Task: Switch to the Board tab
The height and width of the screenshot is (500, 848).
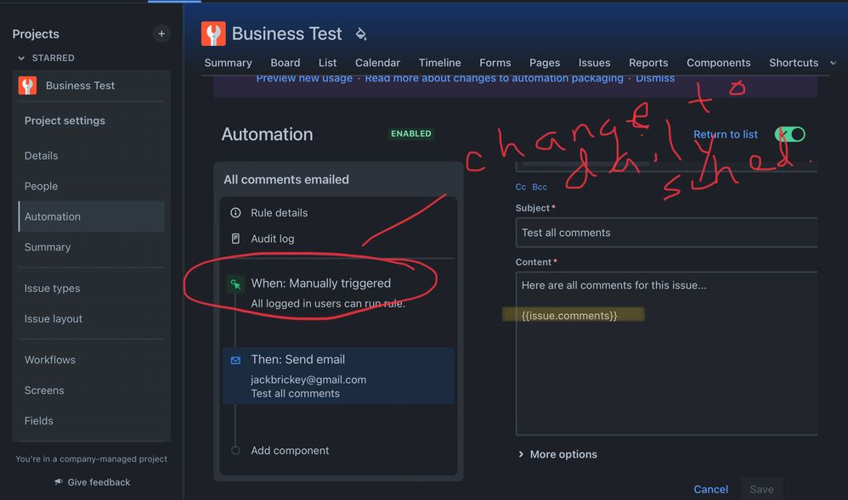Action: click(285, 63)
